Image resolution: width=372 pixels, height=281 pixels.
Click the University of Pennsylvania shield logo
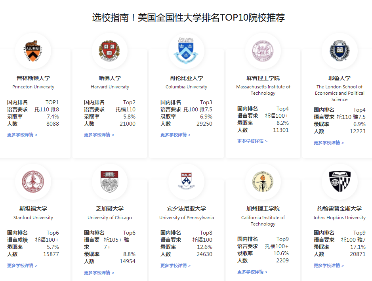[x=186, y=181]
